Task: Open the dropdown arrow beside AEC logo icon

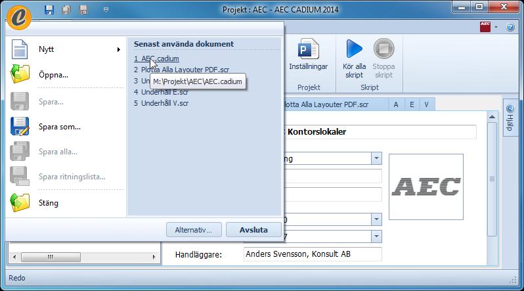Action: 496,27
